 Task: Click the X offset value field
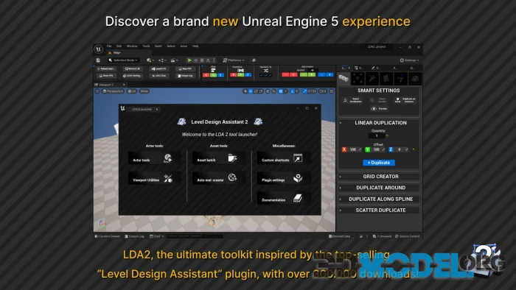point(353,149)
